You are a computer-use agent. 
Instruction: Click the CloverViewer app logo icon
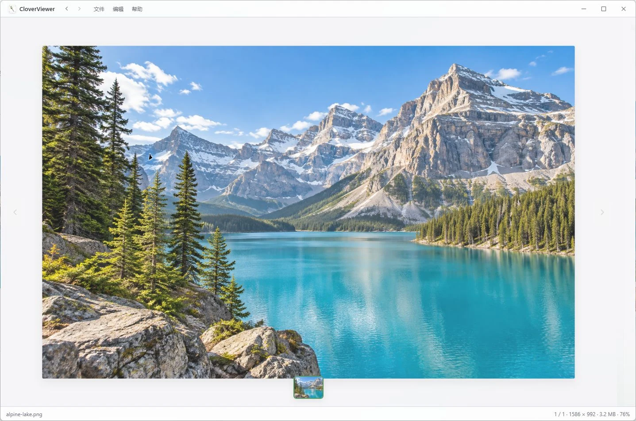12,9
